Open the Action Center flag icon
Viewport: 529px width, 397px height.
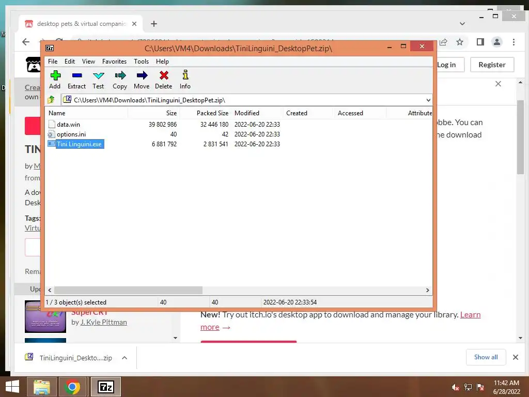click(480, 387)
